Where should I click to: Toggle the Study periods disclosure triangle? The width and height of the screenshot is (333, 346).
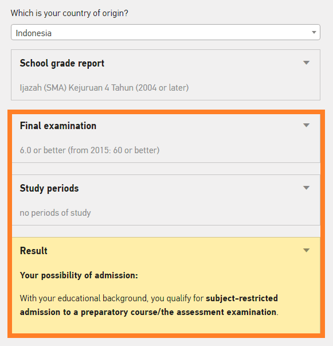306,188
